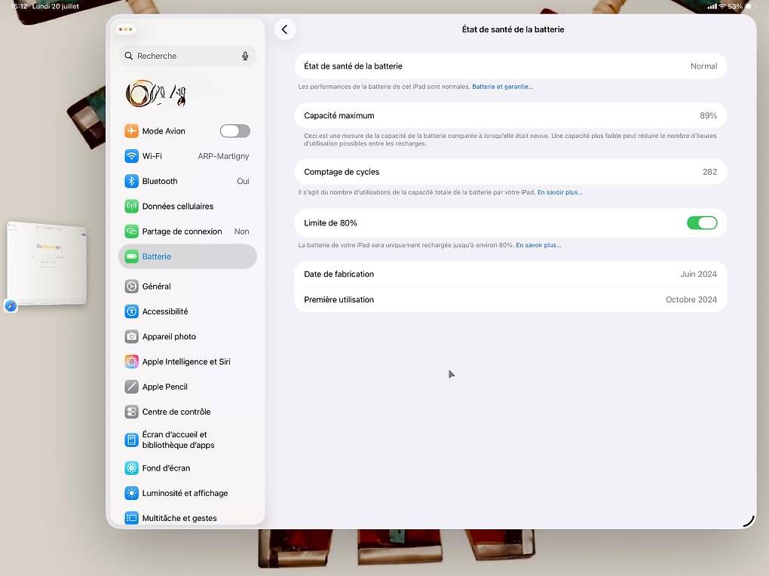The image size is (769, 576).
Task: Click the Partage de connexion icon
Action: [131, 231]
